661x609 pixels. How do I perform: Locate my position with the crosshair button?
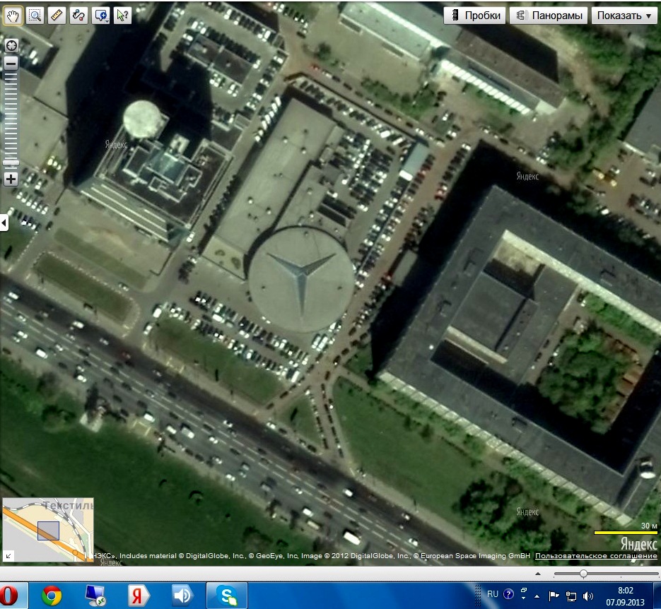pyautogui.click(x=11, y=45)
